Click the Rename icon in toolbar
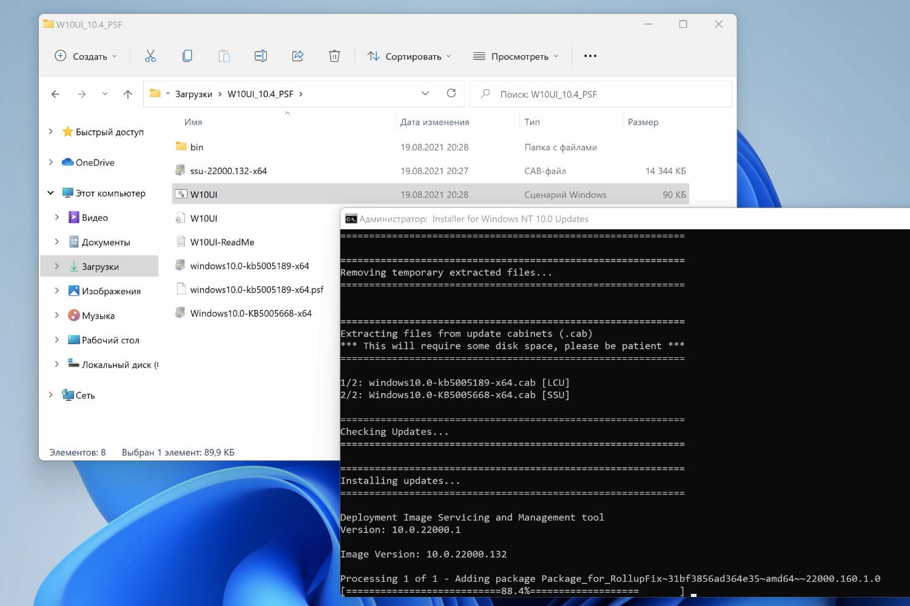 (x=261, y=56)
